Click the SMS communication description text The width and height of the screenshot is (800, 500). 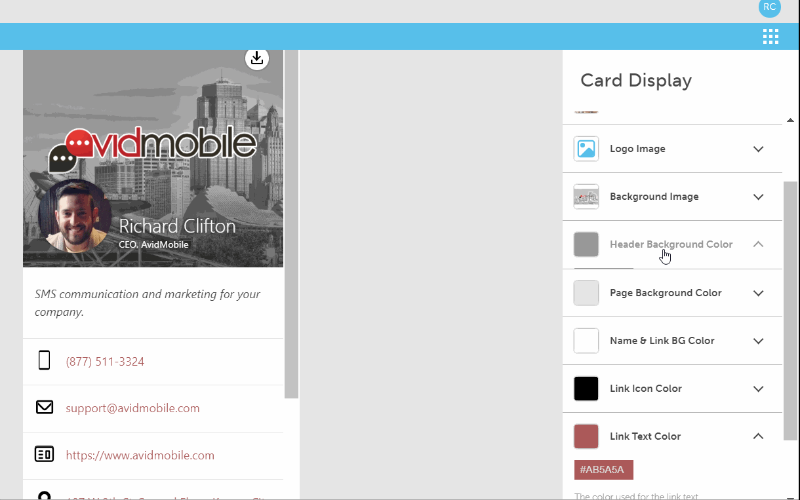click(x=148, y=303)
